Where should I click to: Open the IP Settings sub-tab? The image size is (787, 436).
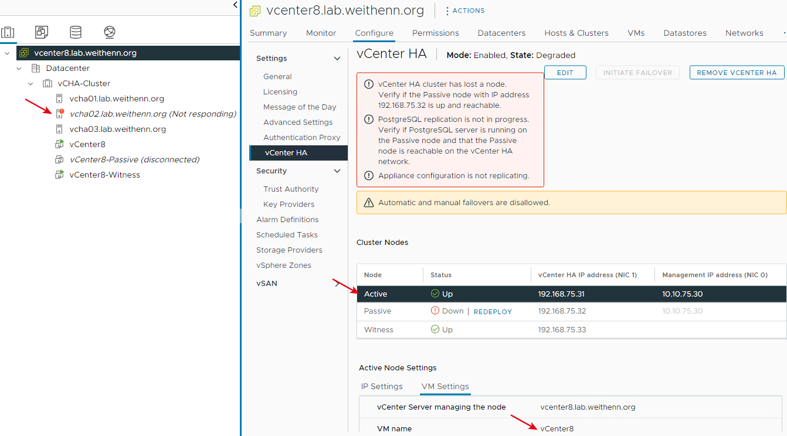(382, 386)
